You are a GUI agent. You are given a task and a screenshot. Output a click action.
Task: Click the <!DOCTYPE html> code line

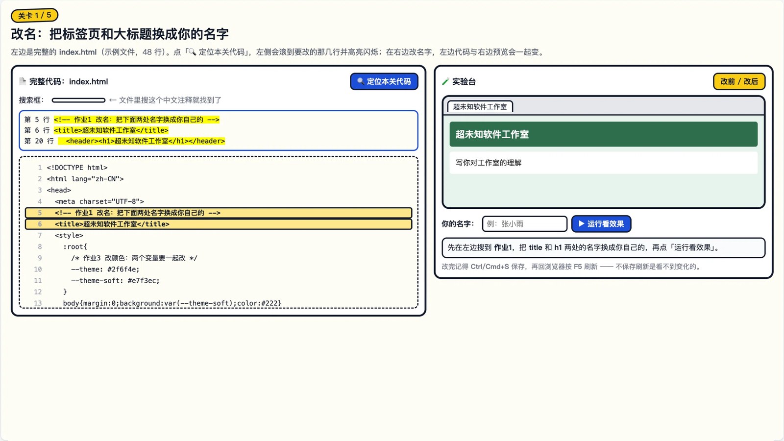[x=77, y=168]
